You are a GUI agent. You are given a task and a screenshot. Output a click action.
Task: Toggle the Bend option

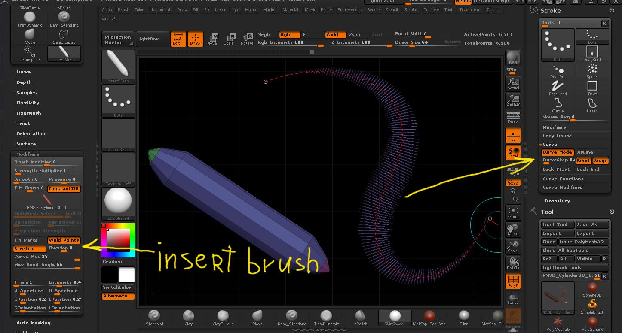tap(583, 161)
